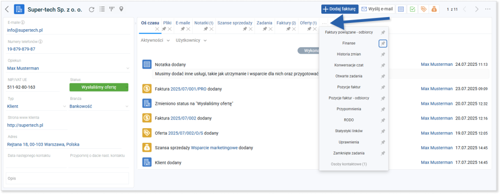Viewport: 500px width, 194px height.
Task: Click the Dodaj fakturę button
Action: point(340,9)
